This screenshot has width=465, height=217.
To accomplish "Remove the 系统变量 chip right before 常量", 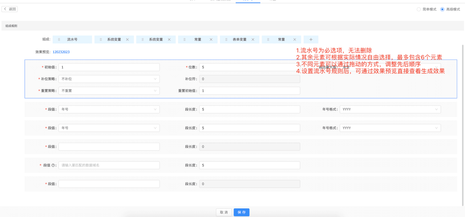I will click(169, 39).
